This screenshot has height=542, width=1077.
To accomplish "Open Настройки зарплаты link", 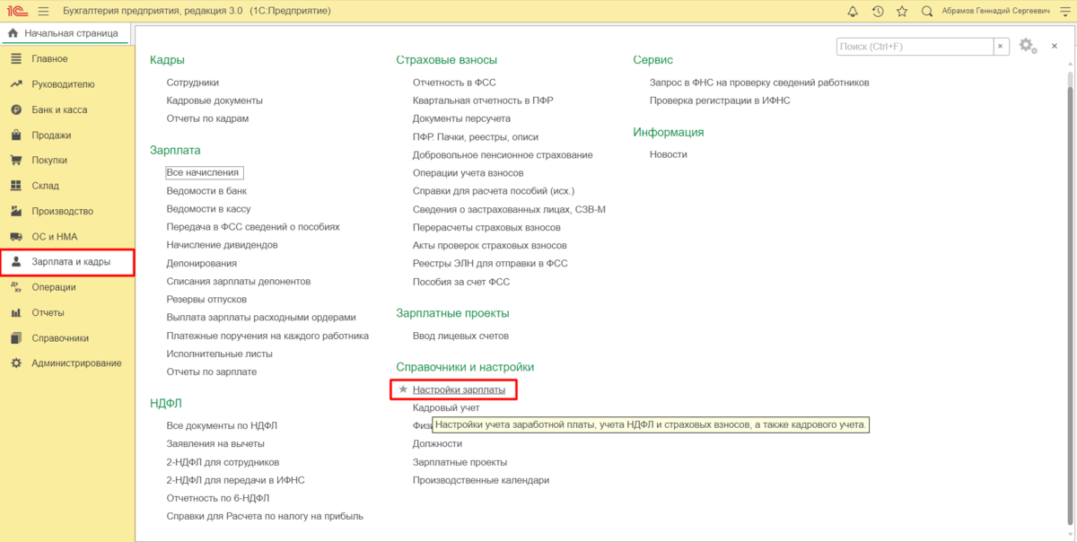I will click(459, 390).
